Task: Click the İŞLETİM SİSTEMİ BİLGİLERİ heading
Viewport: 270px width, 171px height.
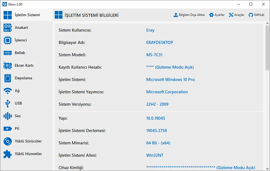Action: (x=91, y=15)
